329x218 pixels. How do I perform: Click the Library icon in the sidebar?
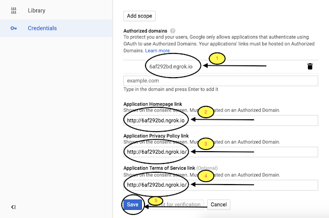coord(14,10)
